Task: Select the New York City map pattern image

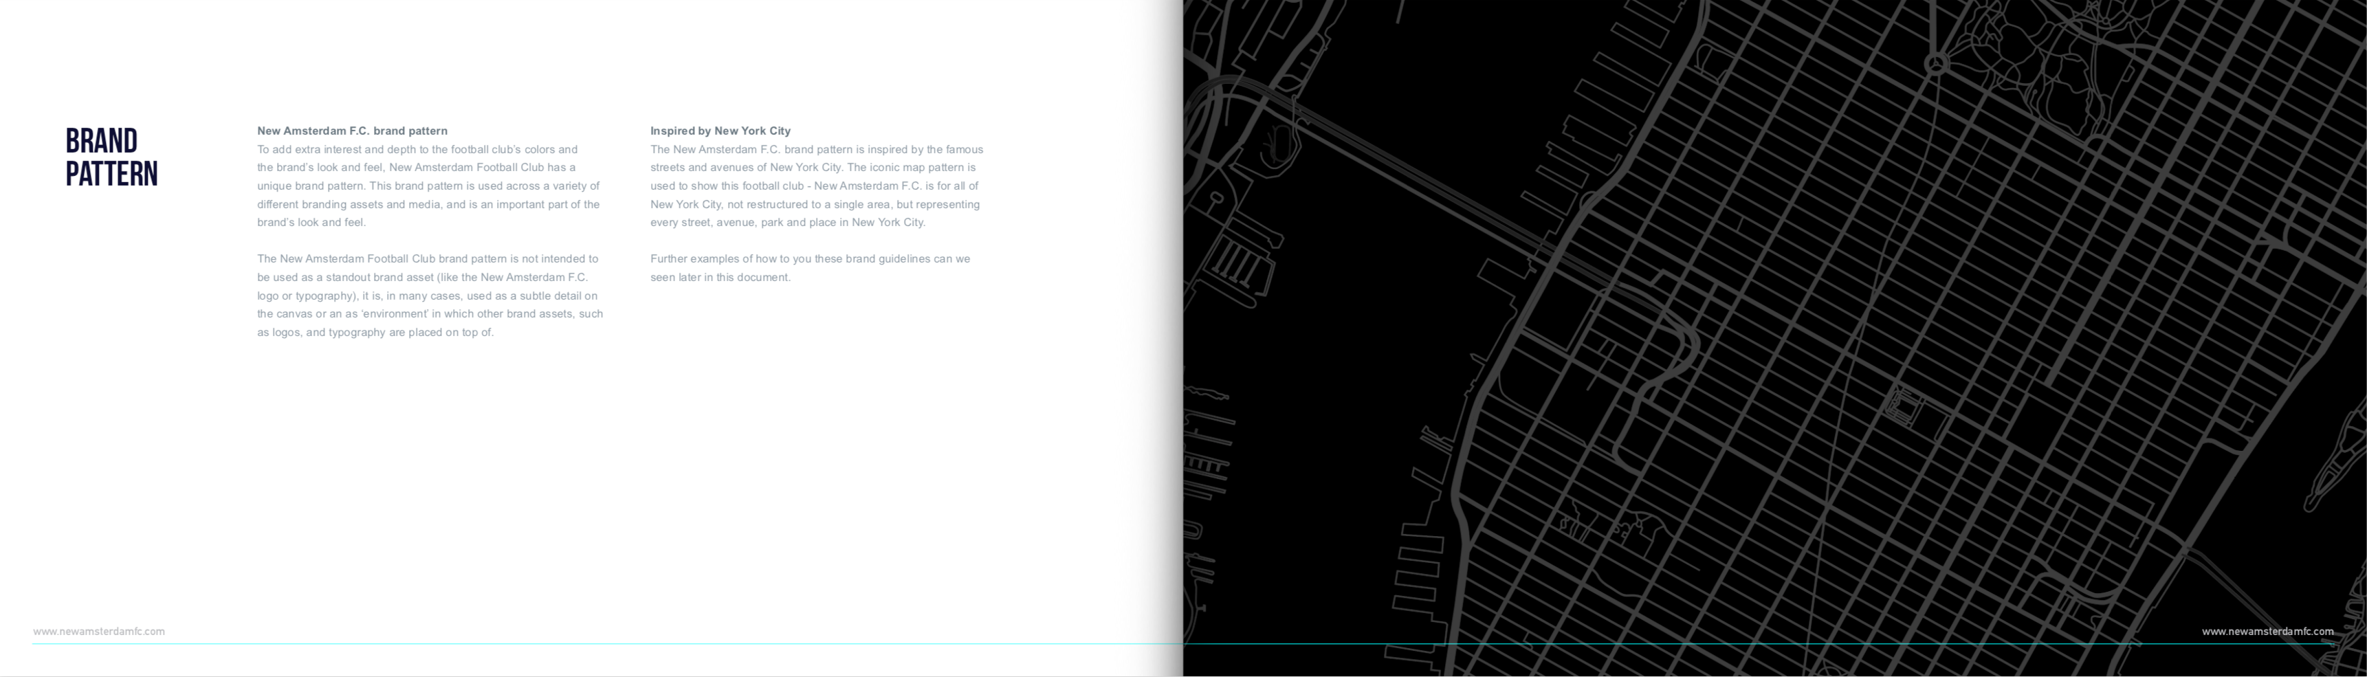Action: 1774,338
